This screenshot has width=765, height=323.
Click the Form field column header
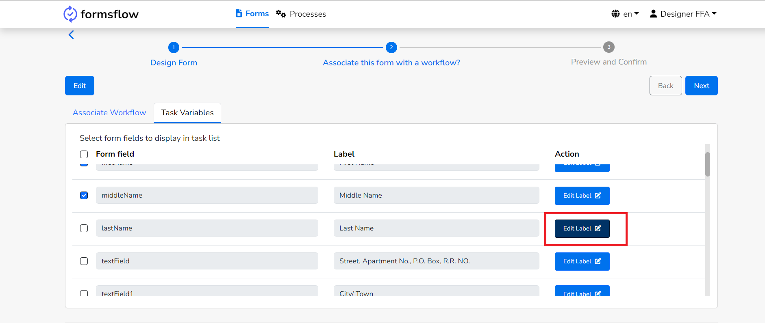(x=115, y=154)
